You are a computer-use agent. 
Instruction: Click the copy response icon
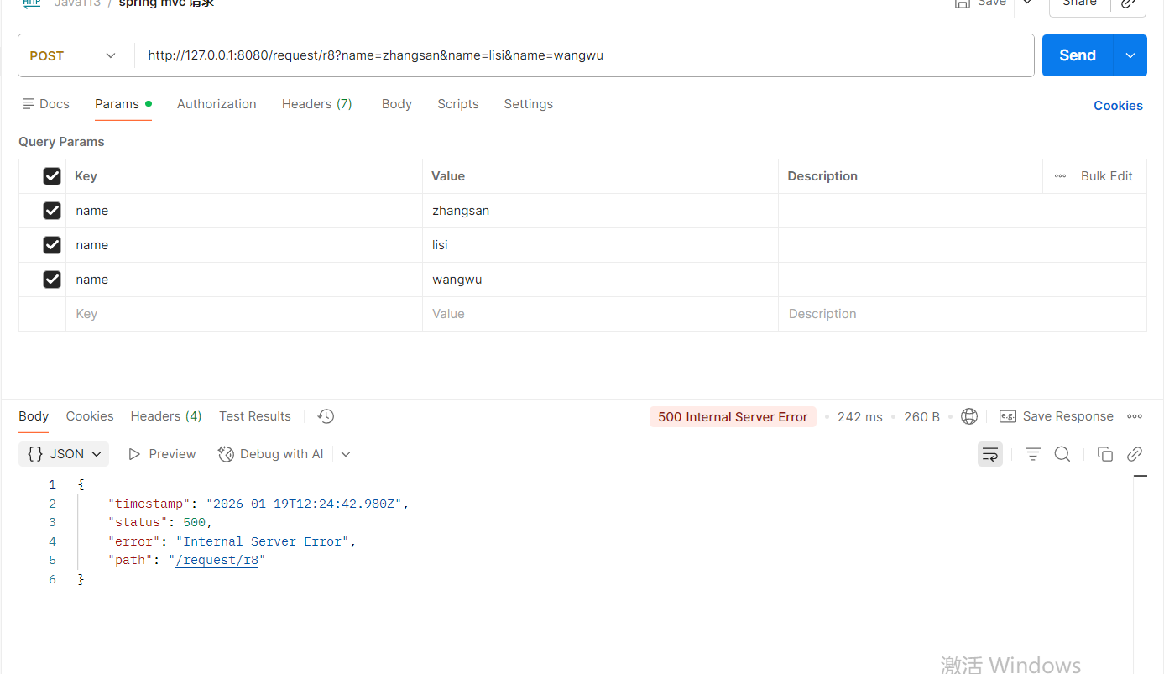coord(1105,454)
